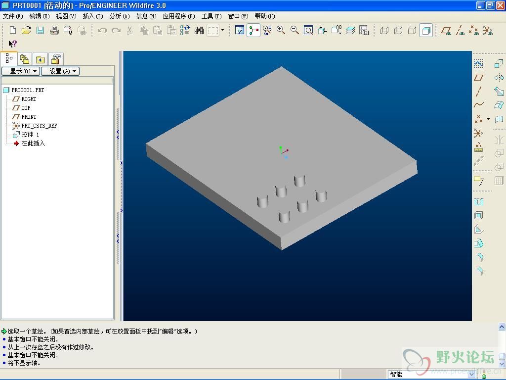Open the 插入 menu

pyautogui.click(x=92, y=16)
